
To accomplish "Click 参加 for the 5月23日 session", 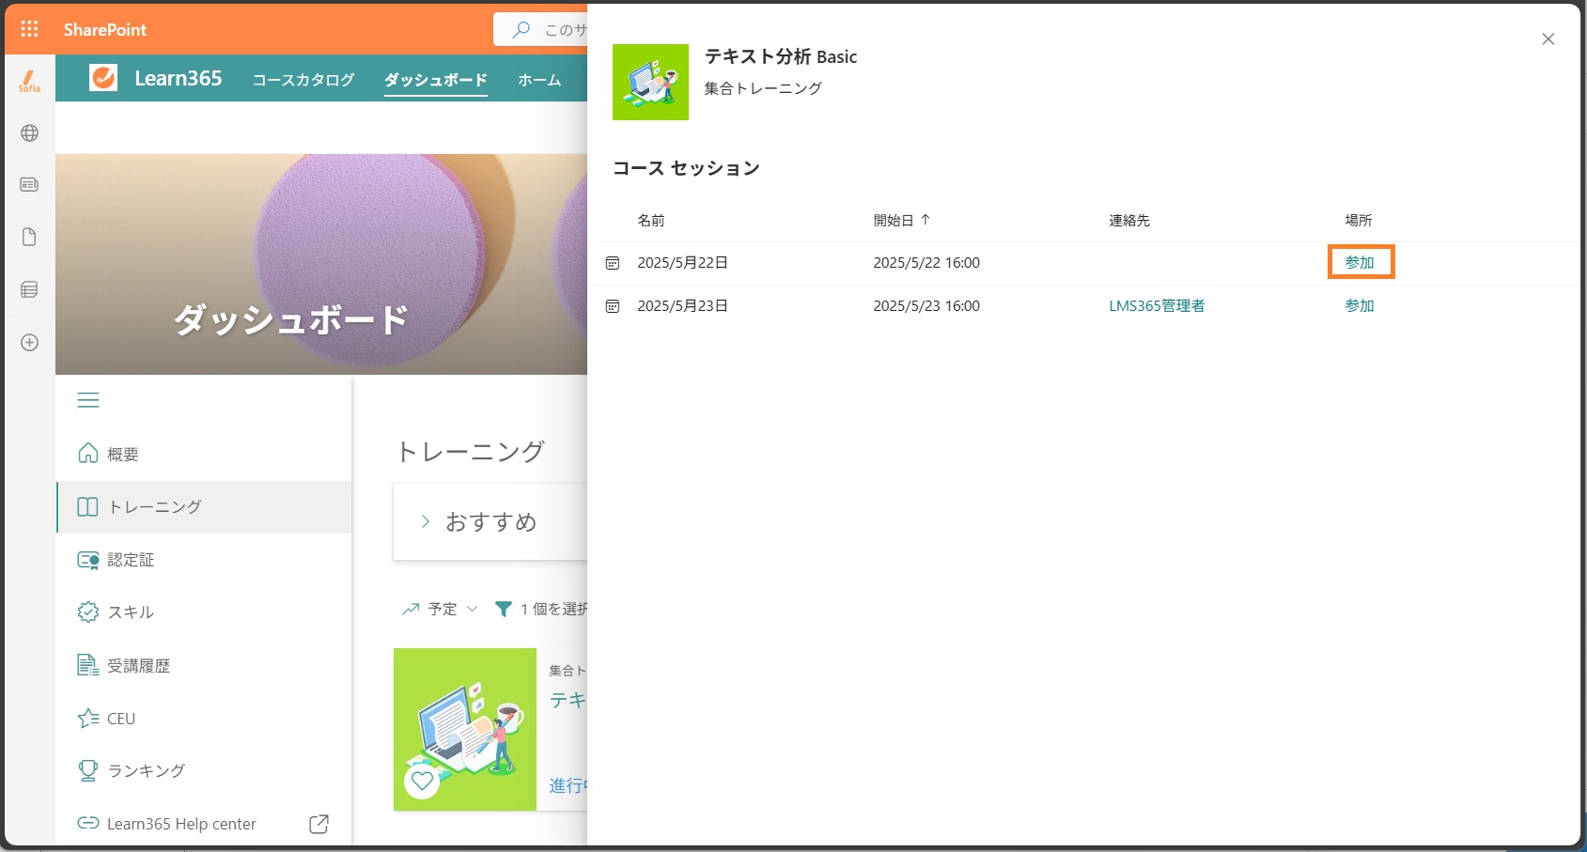I will (x=1360, y=306).
